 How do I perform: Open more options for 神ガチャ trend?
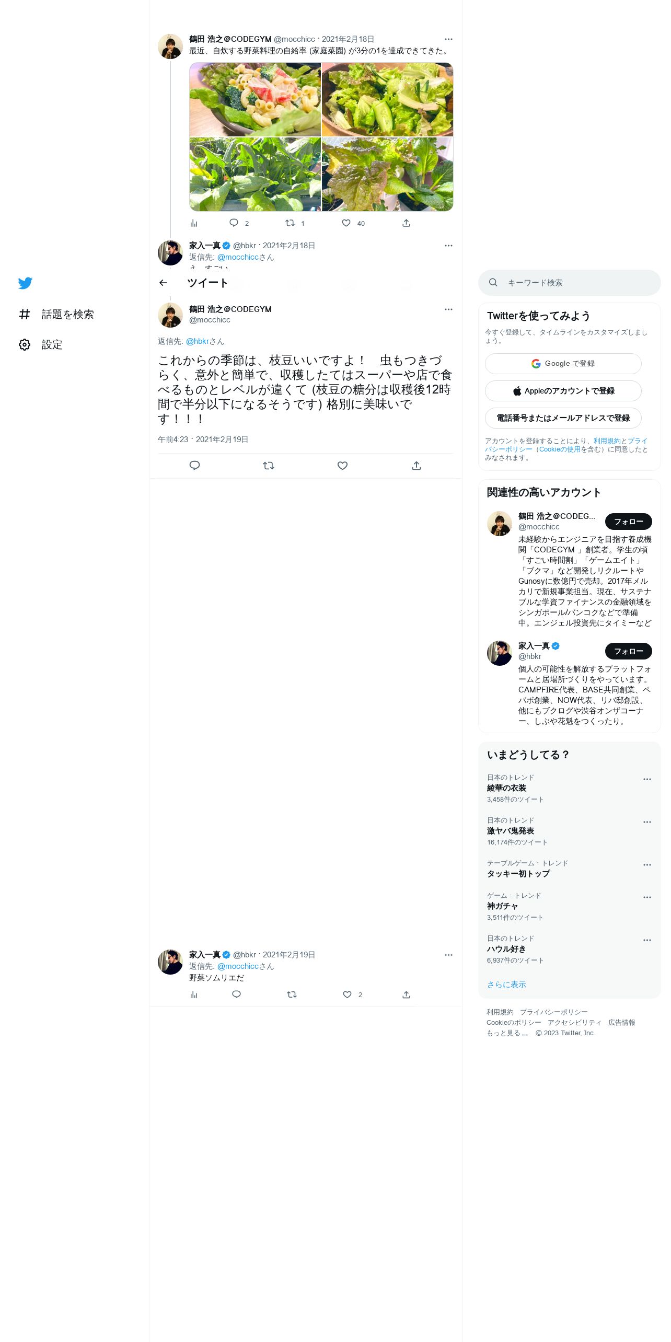[x=647, y=897]
